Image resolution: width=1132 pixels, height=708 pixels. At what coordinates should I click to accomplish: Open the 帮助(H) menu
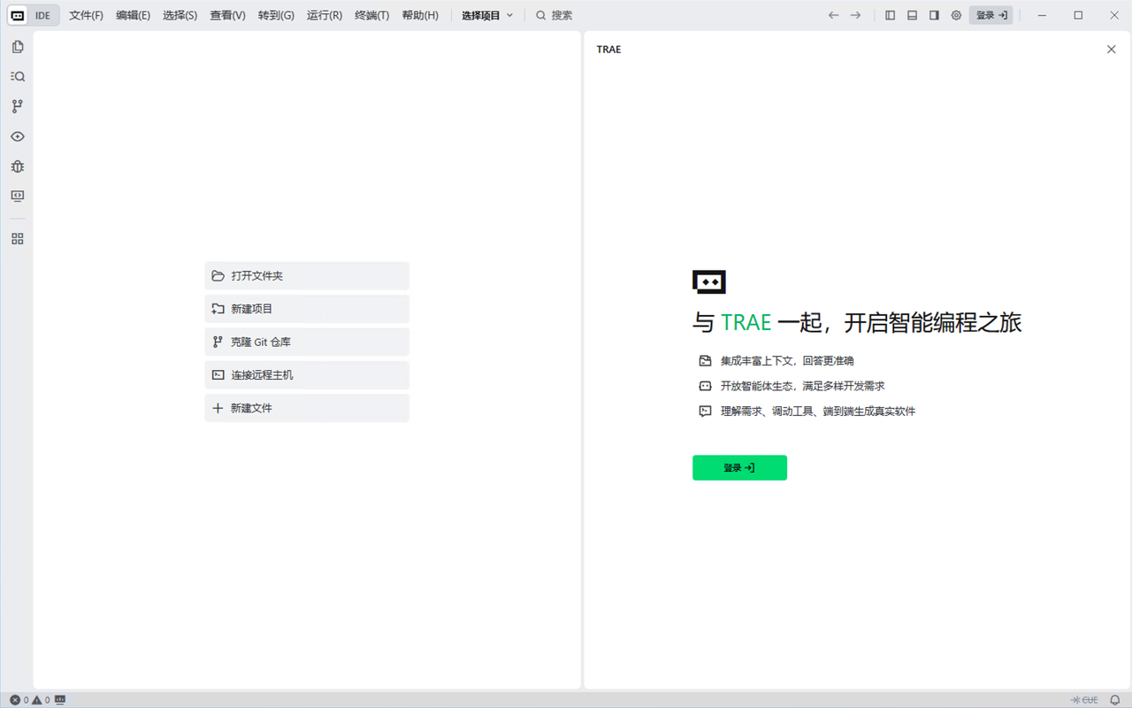point(420,15)
